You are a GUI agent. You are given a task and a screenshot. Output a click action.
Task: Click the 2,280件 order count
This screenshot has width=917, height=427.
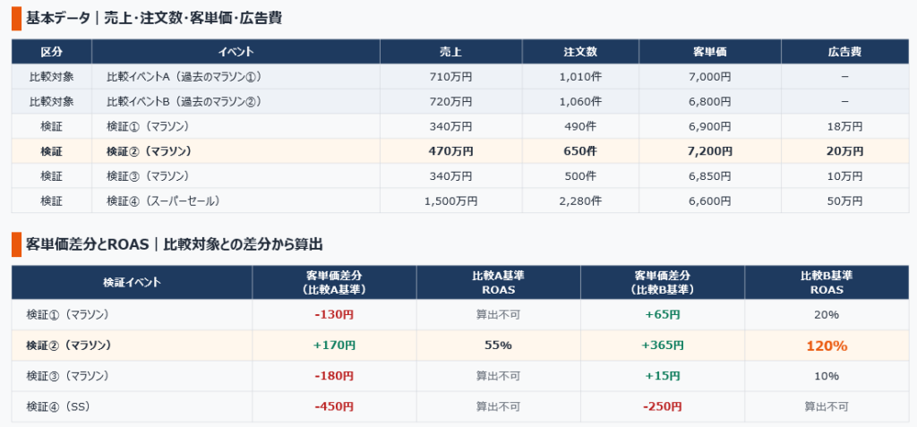[x=580, y=201]
